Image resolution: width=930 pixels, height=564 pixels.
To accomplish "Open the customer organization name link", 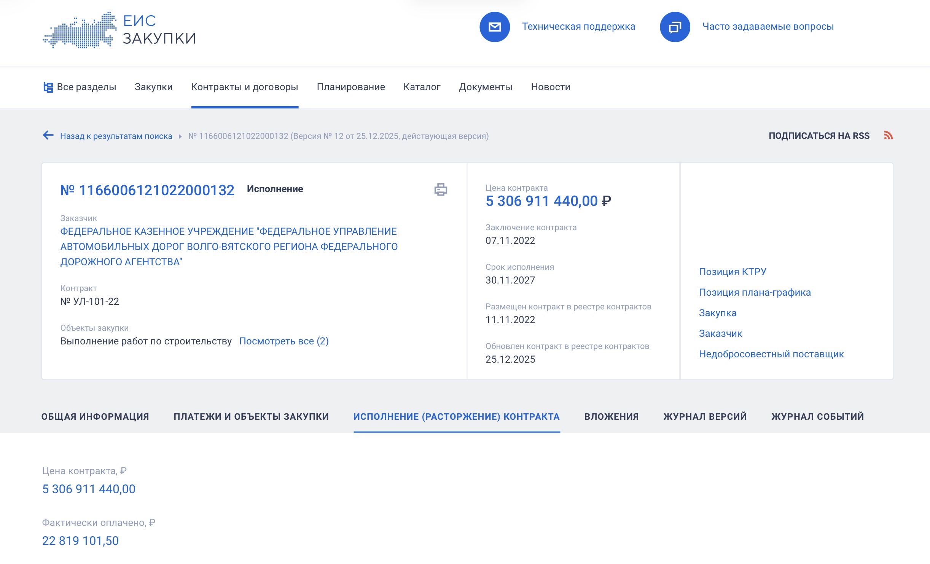I will click(229, 247).
